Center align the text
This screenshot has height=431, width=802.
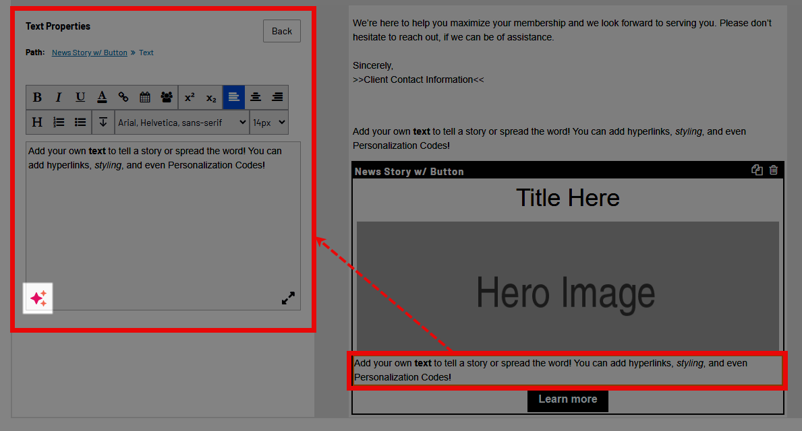(x=256, y=98)
